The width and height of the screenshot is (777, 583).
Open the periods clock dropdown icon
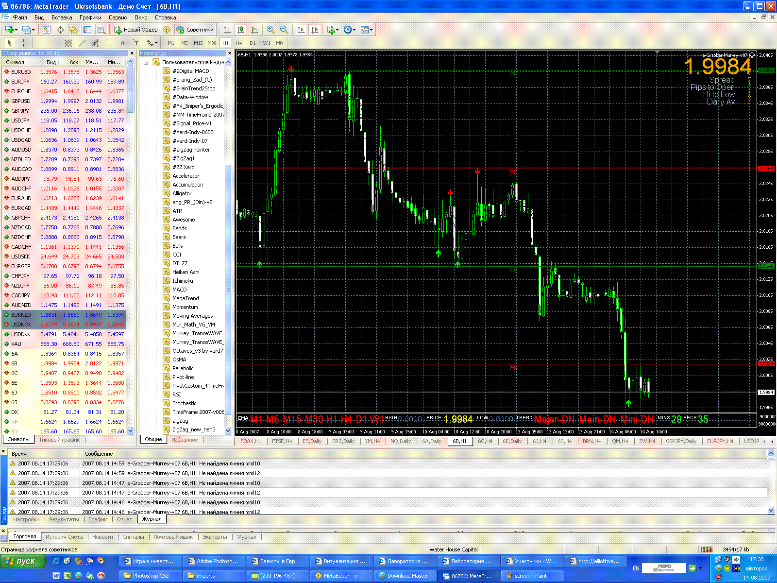click(x=350, y=30)
